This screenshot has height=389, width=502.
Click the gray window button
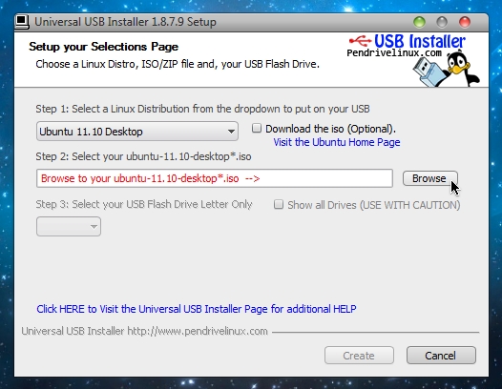(x=442, y=22)
